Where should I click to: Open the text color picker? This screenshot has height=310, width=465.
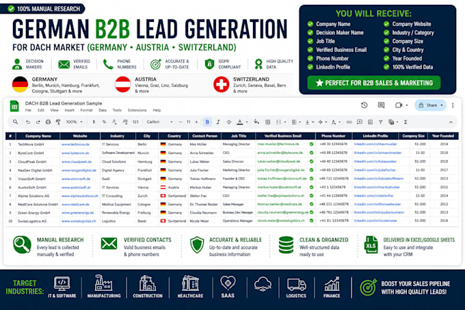pyautogui.click(x=240, y=122)
